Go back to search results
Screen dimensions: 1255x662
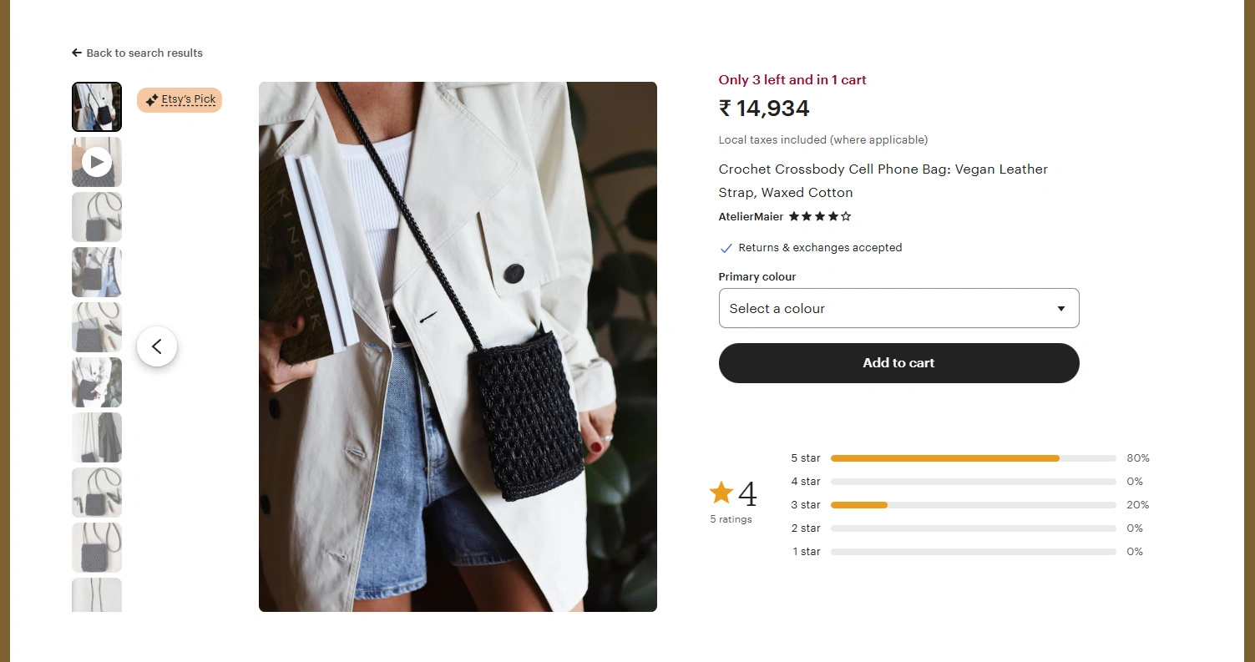(144, 53)
